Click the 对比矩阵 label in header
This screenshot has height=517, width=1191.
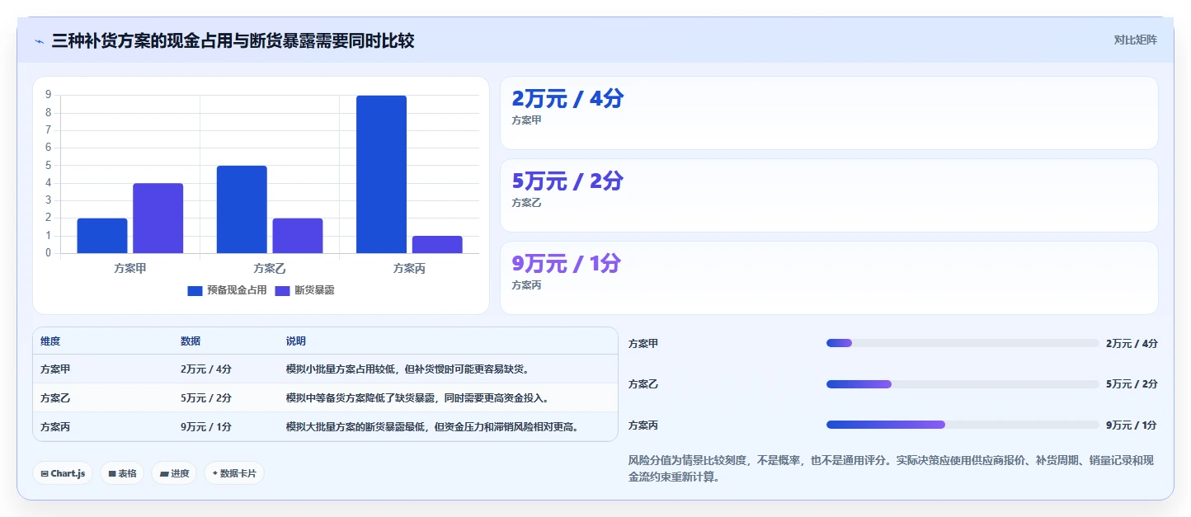1135,40
